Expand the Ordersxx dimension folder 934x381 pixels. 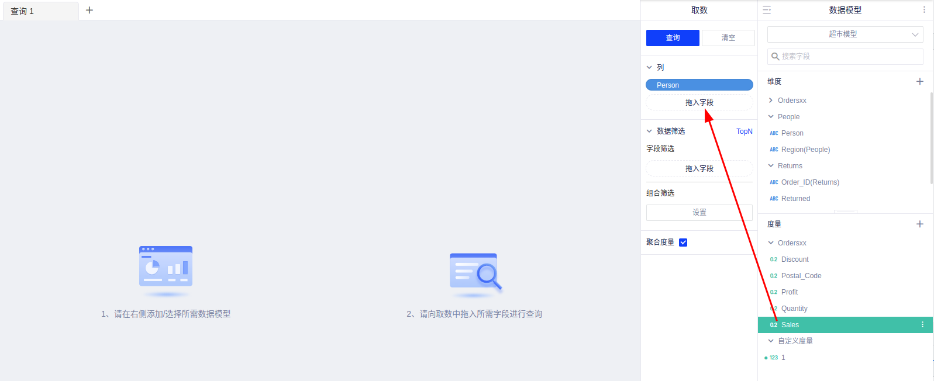771,101
